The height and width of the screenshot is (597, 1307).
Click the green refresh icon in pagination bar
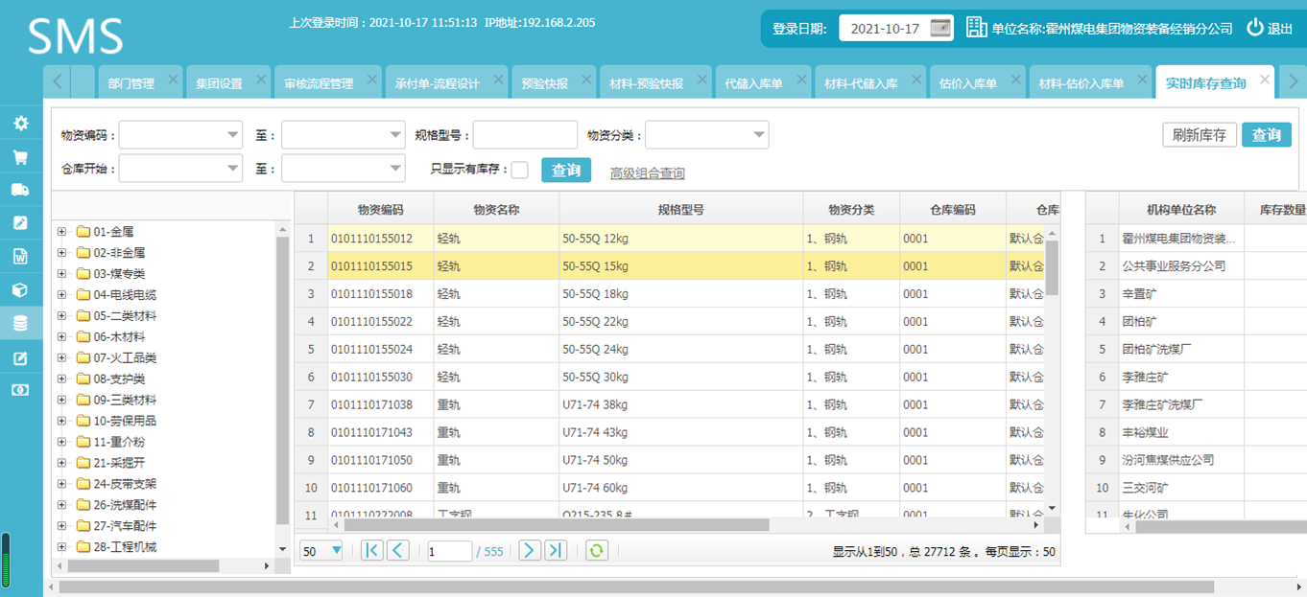597,550
